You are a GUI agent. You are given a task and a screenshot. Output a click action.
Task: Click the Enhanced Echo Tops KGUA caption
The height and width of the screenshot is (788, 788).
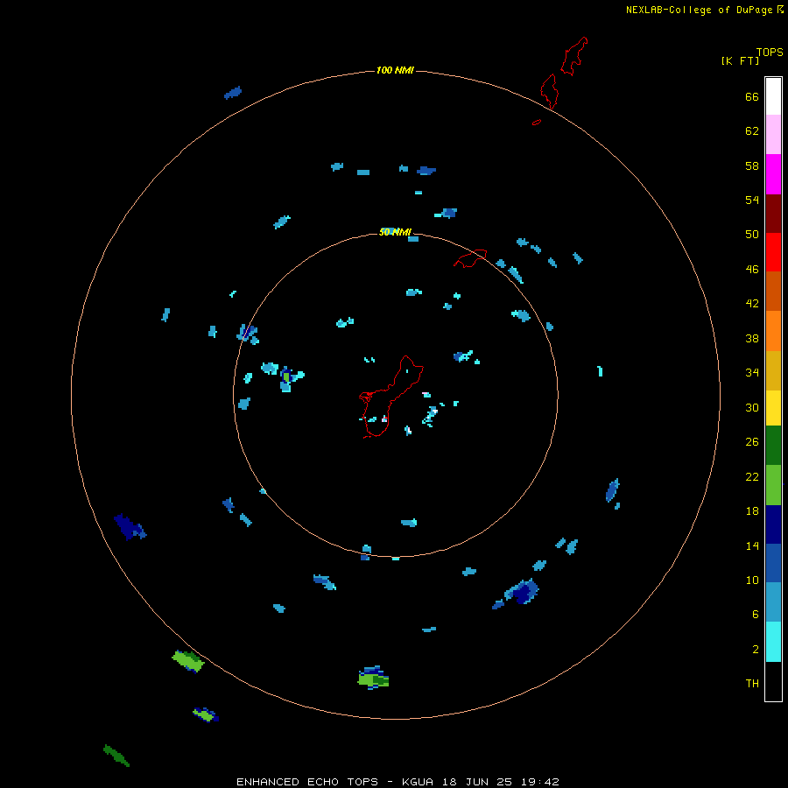pyautogui.click(x=398, y=782)
